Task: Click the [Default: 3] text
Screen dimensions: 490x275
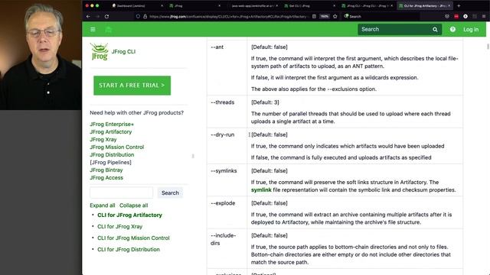Action: coord(265,102)
